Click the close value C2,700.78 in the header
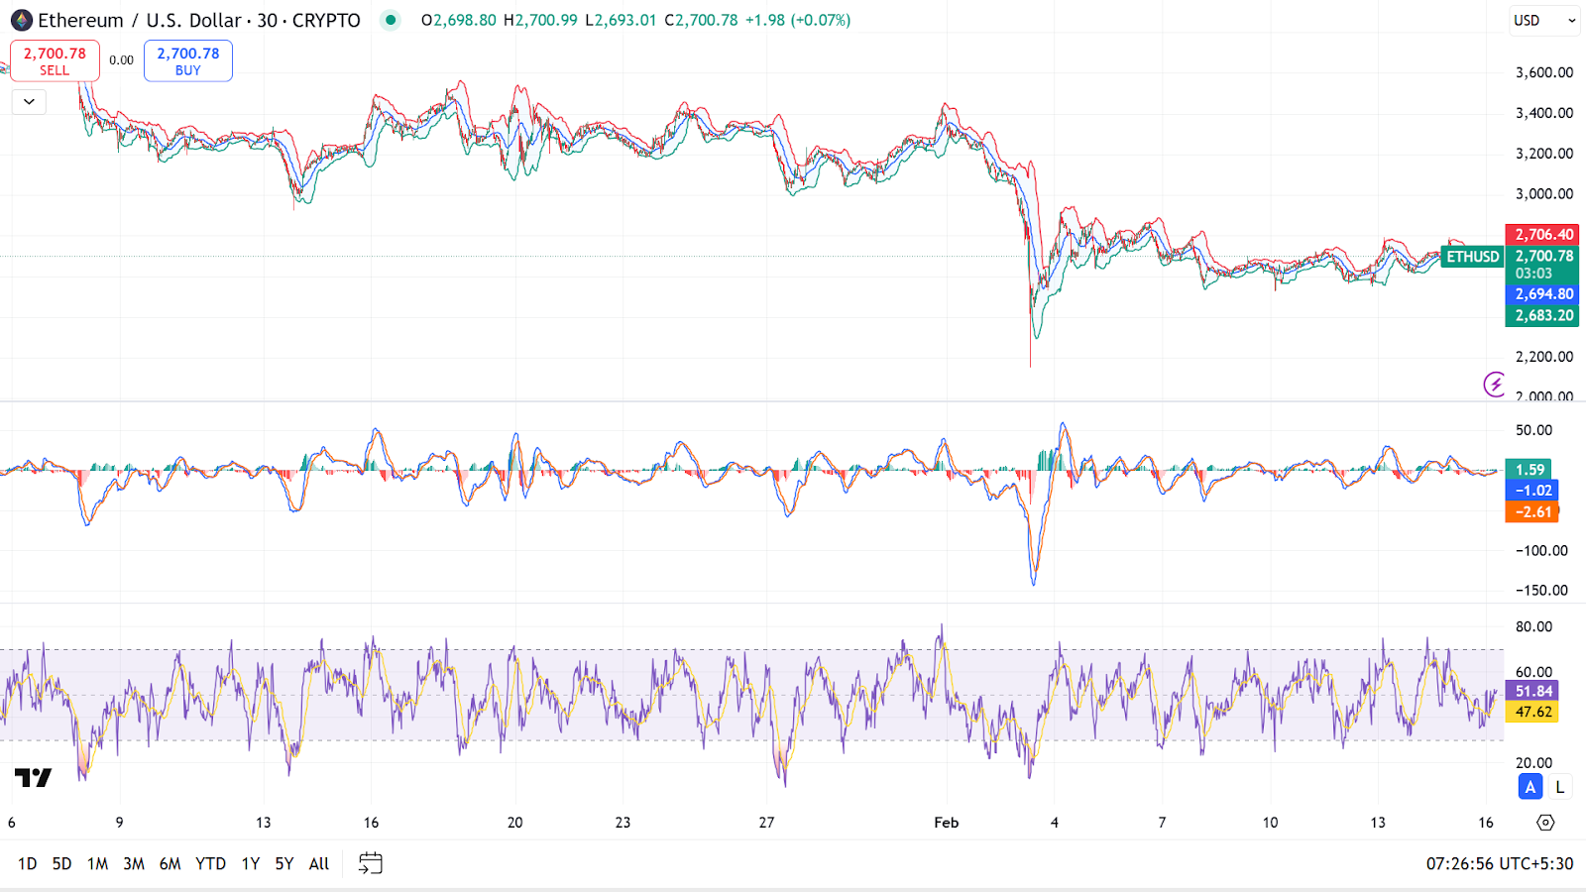Viewport: 1586px width, 892px height. tap(701, 20)
